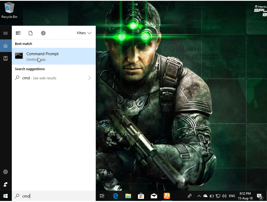Check the battery status tray icon
Screen dimensions: 267x202
[x=212, y=196]
